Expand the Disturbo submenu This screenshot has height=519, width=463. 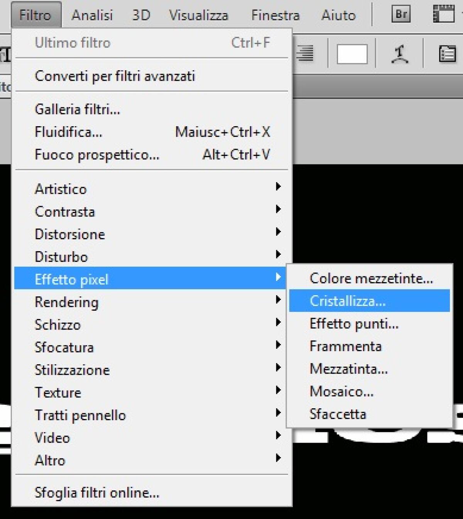(x=151, y=257)
